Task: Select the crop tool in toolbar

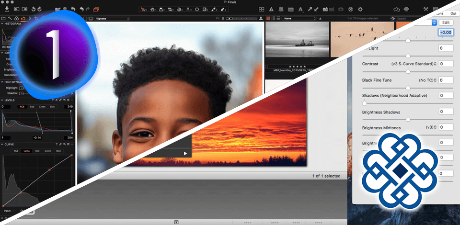Action: coord(170,9)
